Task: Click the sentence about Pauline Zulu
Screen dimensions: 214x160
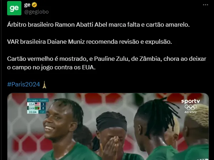Action: (x=107, y=63)
